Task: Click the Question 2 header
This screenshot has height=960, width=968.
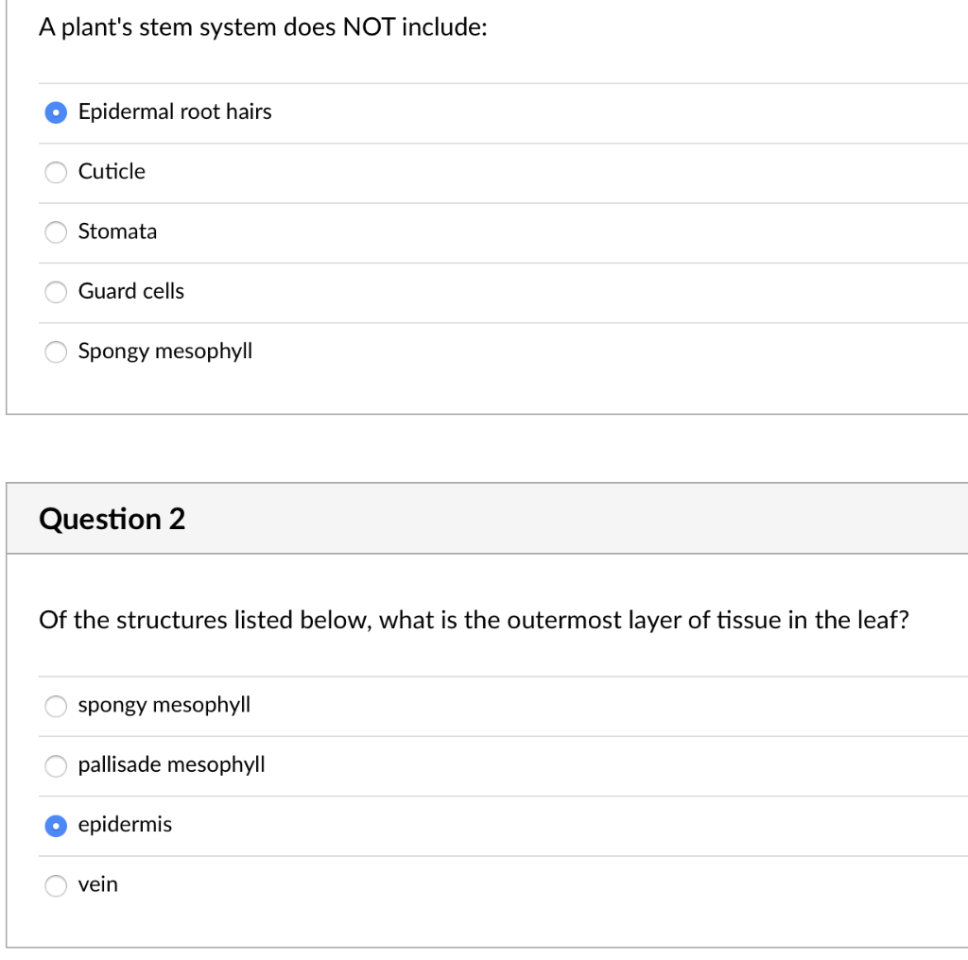Action: tap(112, 519)
